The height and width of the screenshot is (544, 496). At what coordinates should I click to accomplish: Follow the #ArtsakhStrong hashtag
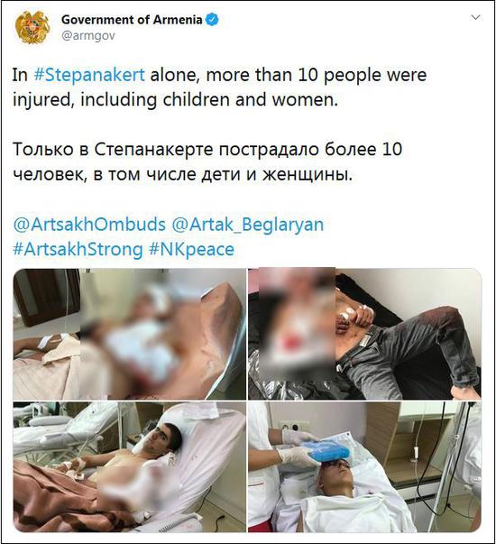click(x=78, y=250)
